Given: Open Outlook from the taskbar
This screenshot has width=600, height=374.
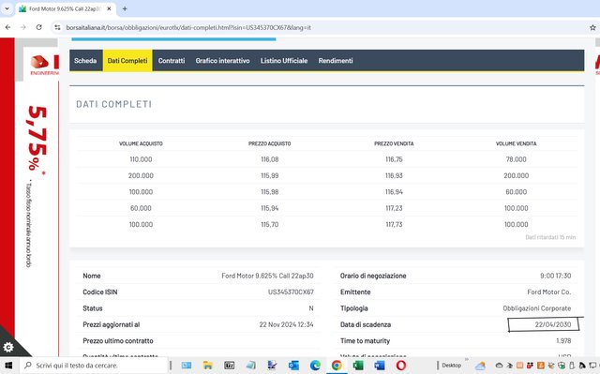Looking at the screenshot, I should (x=293, y=366).
